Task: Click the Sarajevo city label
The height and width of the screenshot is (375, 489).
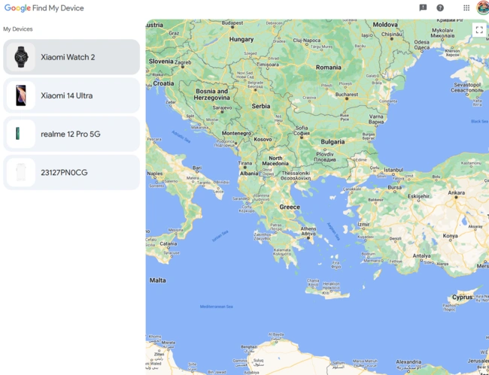Action: point(222,107)
